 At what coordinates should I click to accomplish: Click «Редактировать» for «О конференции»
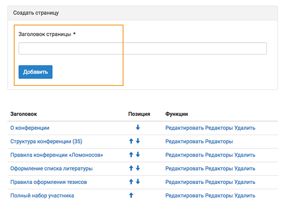click(184, 128)
